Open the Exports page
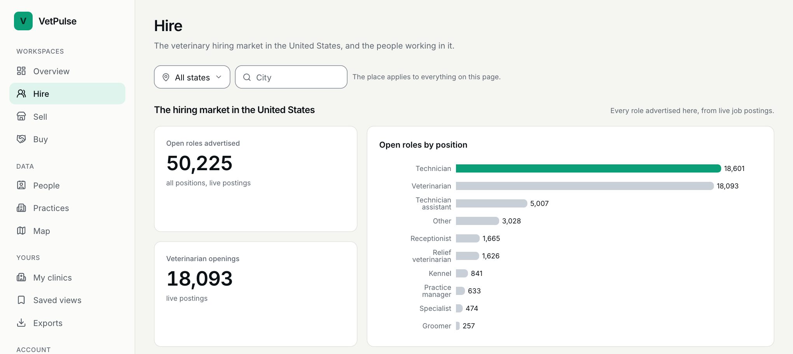 point(67,323)
